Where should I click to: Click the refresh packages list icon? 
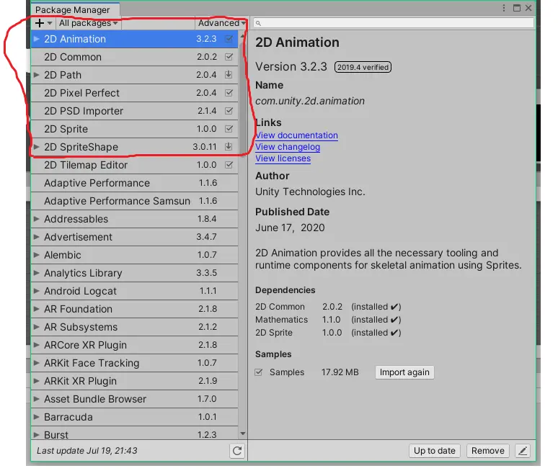[237, 451]
